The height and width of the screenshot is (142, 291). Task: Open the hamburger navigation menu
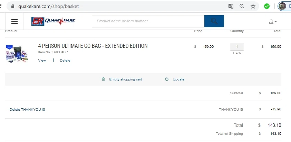click(x=14, y=21)
